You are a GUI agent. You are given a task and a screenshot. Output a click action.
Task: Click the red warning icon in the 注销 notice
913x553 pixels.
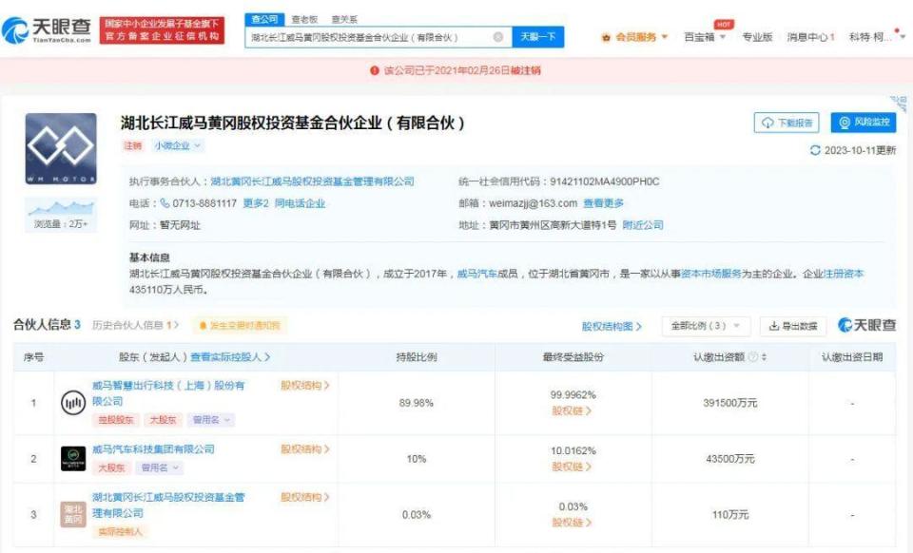375,70
